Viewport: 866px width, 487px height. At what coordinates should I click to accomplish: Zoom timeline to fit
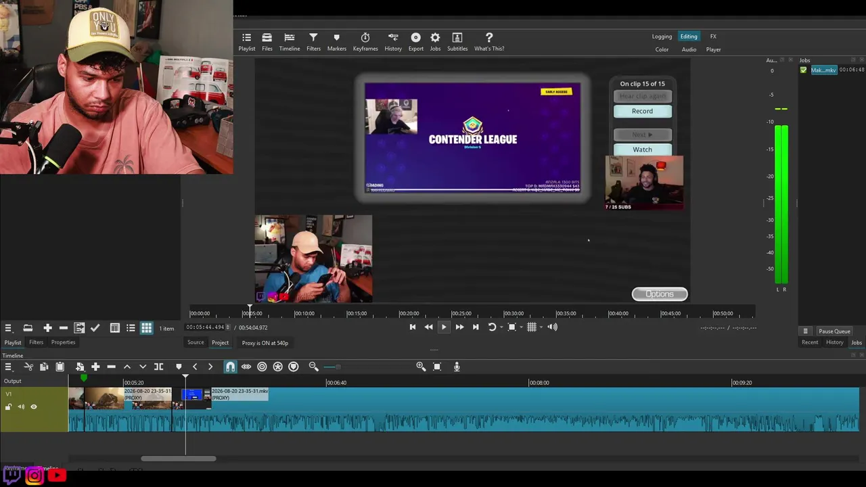pos(437,367)
